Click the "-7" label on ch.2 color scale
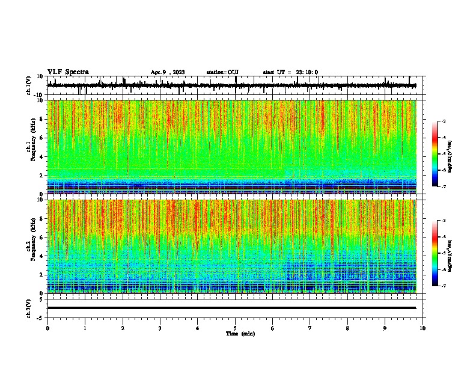Viewport: 476px width, 368px height. click(x=444, y=286)
